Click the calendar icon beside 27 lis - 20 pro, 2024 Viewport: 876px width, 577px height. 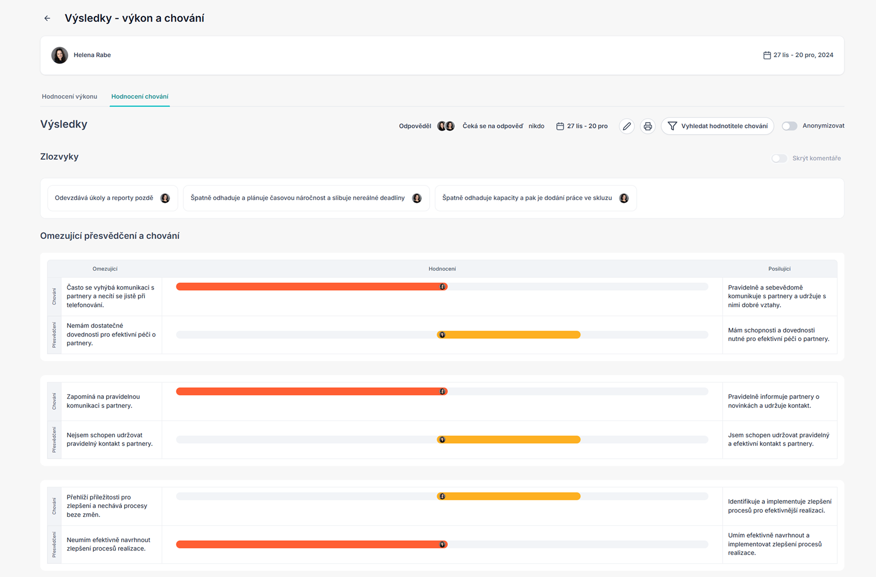tap(767, 55)
